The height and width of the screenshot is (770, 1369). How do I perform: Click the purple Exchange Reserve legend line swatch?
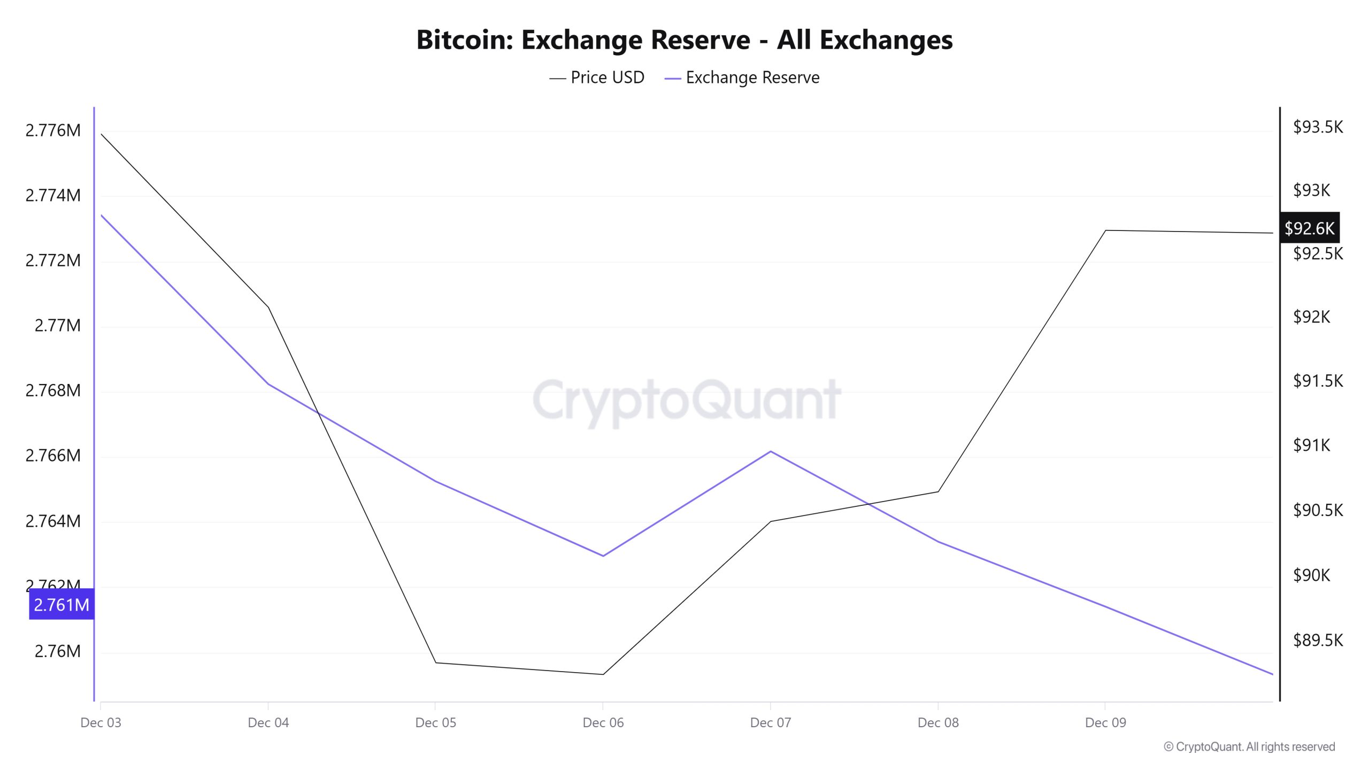[672, 79]
